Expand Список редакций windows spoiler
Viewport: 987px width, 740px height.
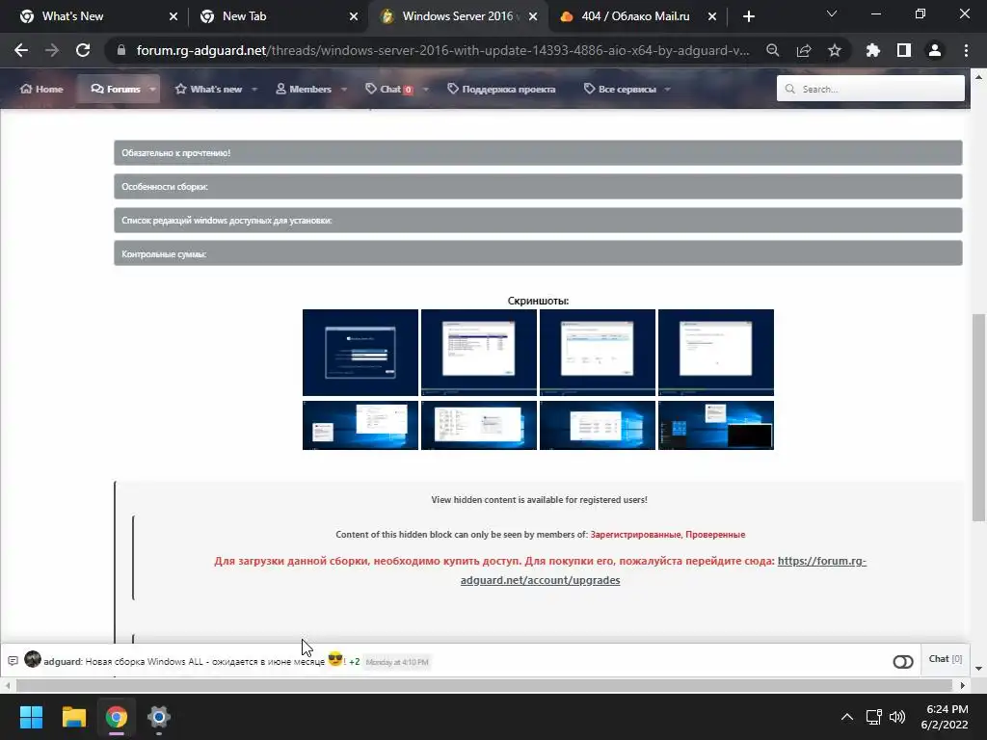pos(538,221)
